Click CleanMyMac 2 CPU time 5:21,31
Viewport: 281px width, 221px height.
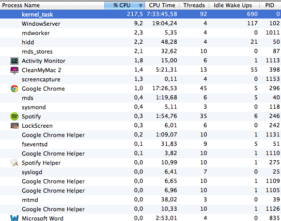166,70
